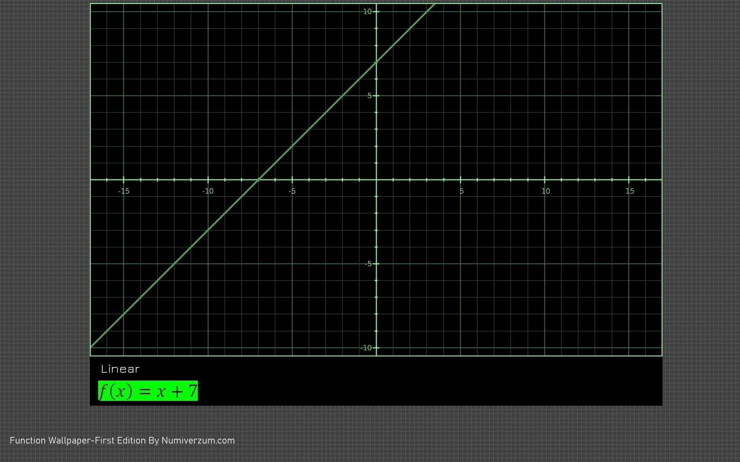Viewport: 740px width, 462px height.
Task: Click the x-axis tick mark at 15
Action: coord(629,180)
